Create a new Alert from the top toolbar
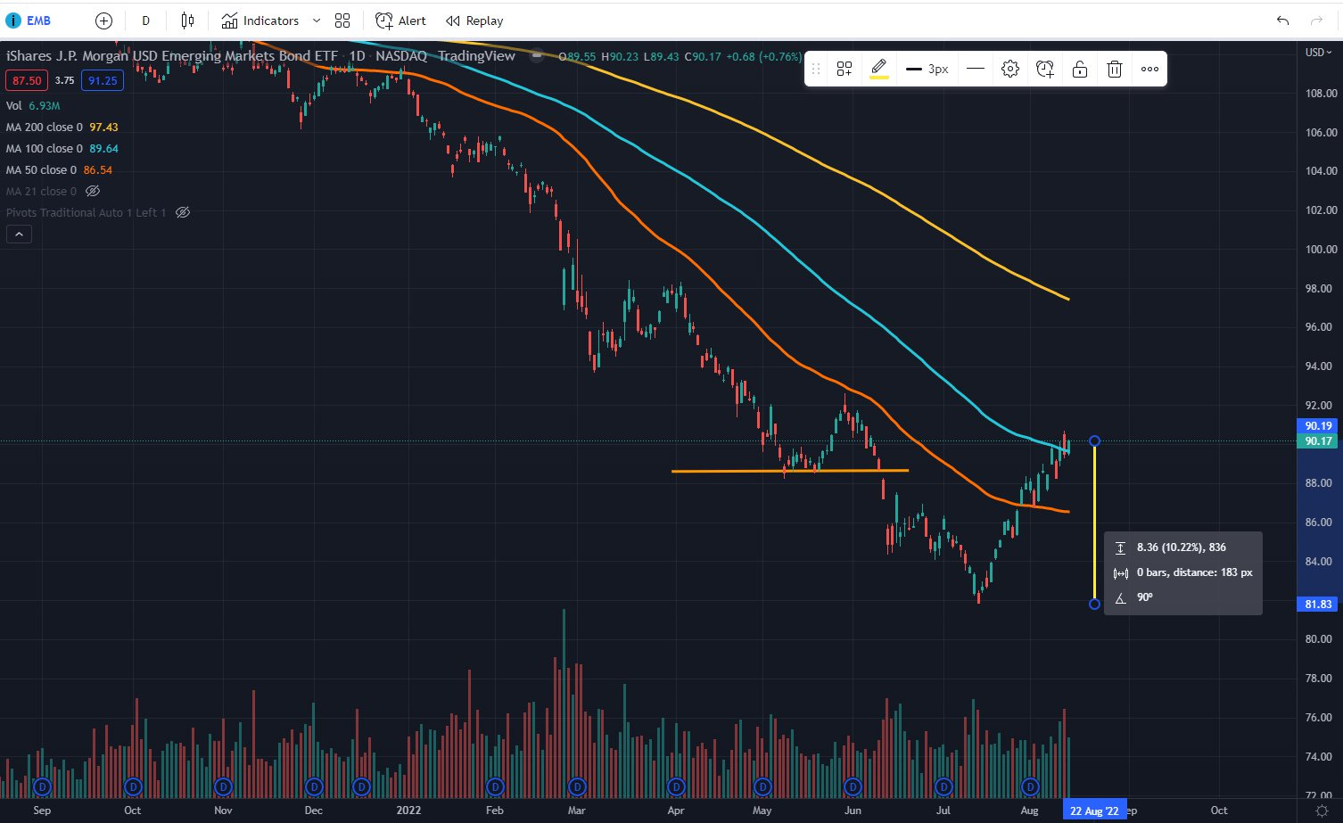1343x823 pixels. [x=400, y=21]
